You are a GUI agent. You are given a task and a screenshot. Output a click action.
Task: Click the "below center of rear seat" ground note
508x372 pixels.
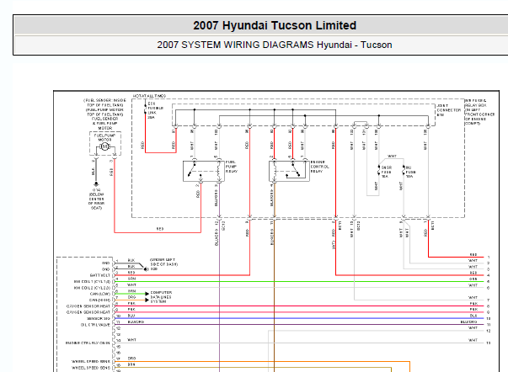click(97, 199)
